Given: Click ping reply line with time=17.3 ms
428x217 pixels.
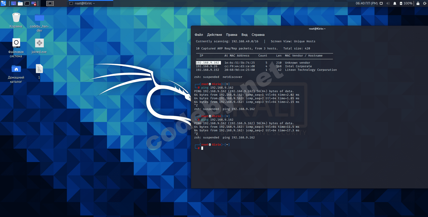Looking at the screenshot, I should click(x=247, y=130).
